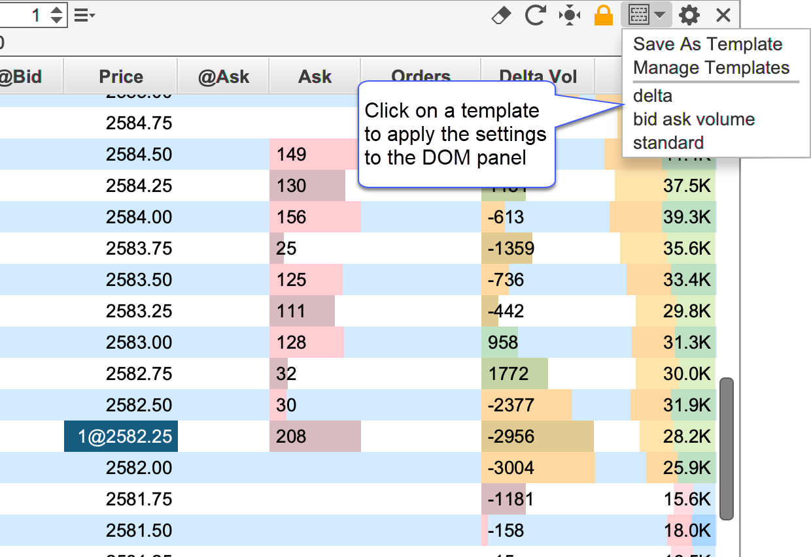Click the refresh DOM icon
Image resolution: width=811 pixels, height=557 pixels.
coord(536,15)
